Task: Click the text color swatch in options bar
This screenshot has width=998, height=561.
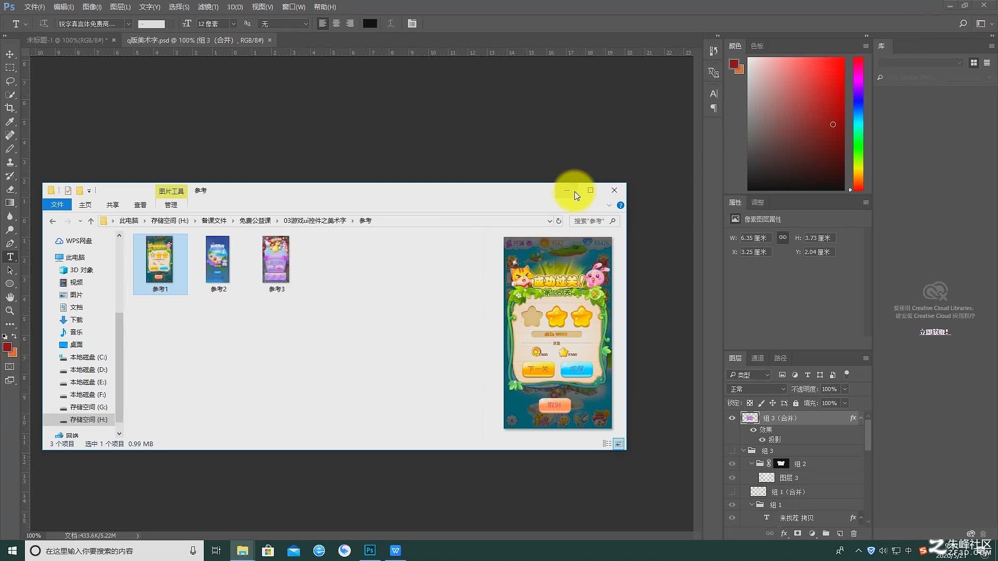Action: 370,24
